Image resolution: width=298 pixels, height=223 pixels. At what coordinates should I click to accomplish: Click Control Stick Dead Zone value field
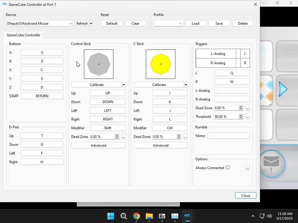102,137
